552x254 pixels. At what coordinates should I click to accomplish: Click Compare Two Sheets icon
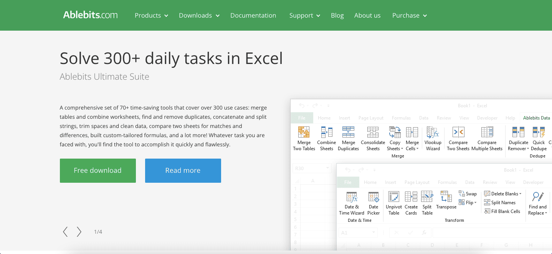pyautogui.click(x=458, y=139)
